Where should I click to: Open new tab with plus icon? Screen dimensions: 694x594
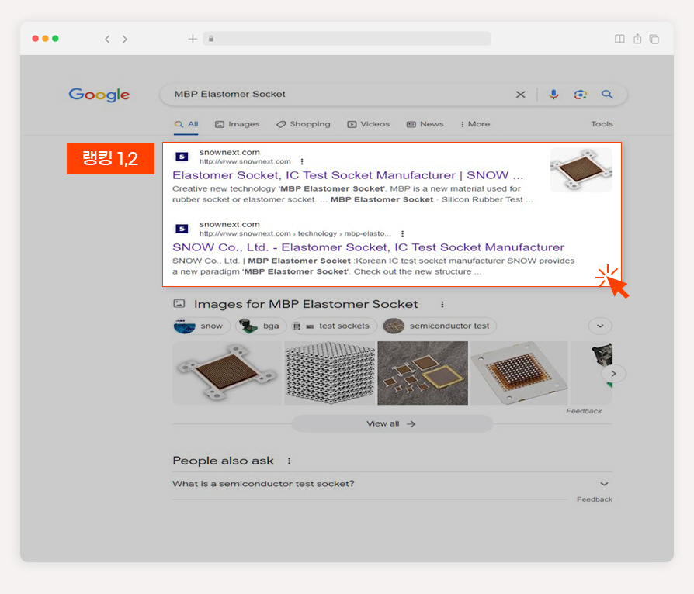tap(193, 39)
